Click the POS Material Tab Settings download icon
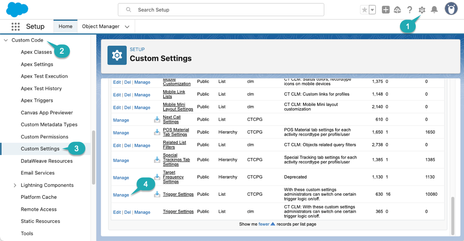Screen dimensions: 464x241 click(157, 132)
